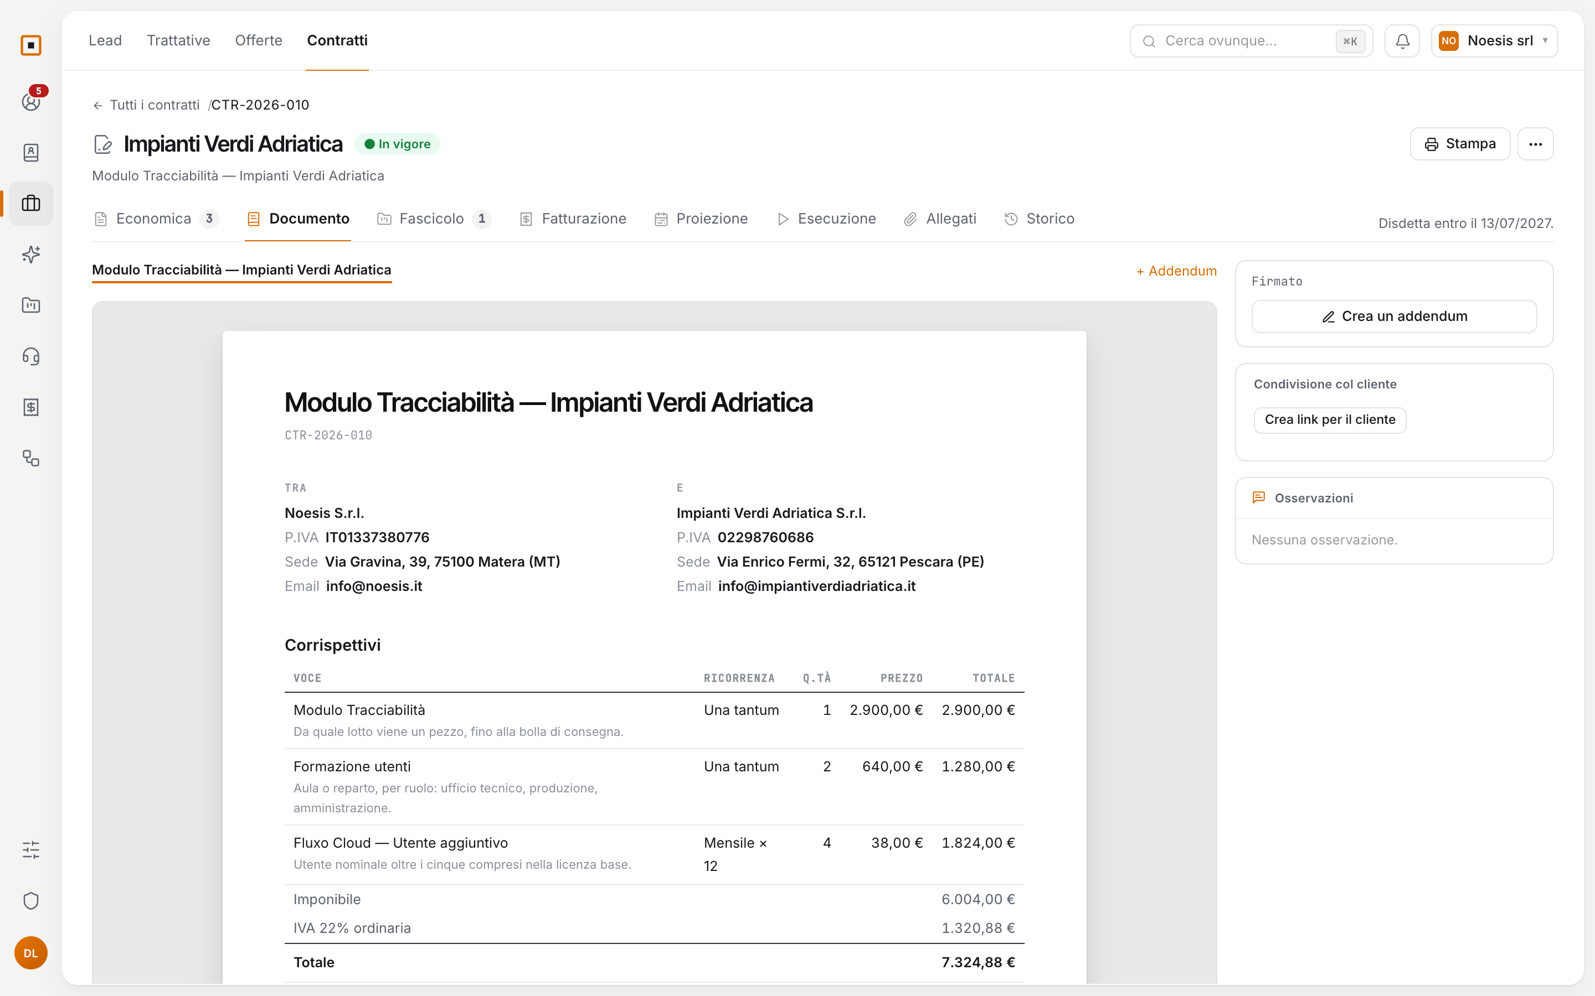The width and height of the screenshot is (1595, 996).
Task: Select the Documento tab
Action: point(298,219)
